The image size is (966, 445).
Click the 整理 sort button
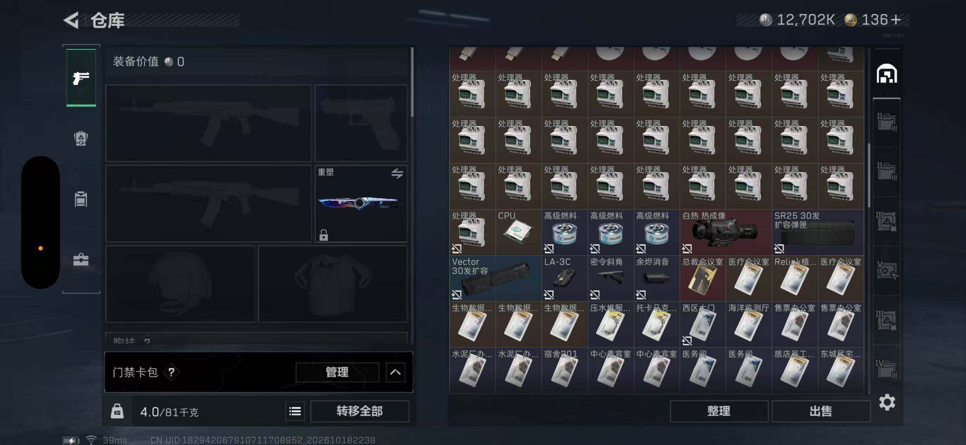pos(719,411)
